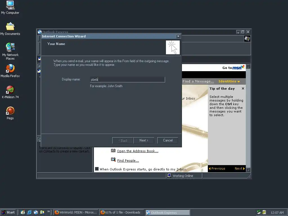The height and width of the screenshot is (216, 288).
Task: Click the search folder quick launch icon
Action: [42, 212]
